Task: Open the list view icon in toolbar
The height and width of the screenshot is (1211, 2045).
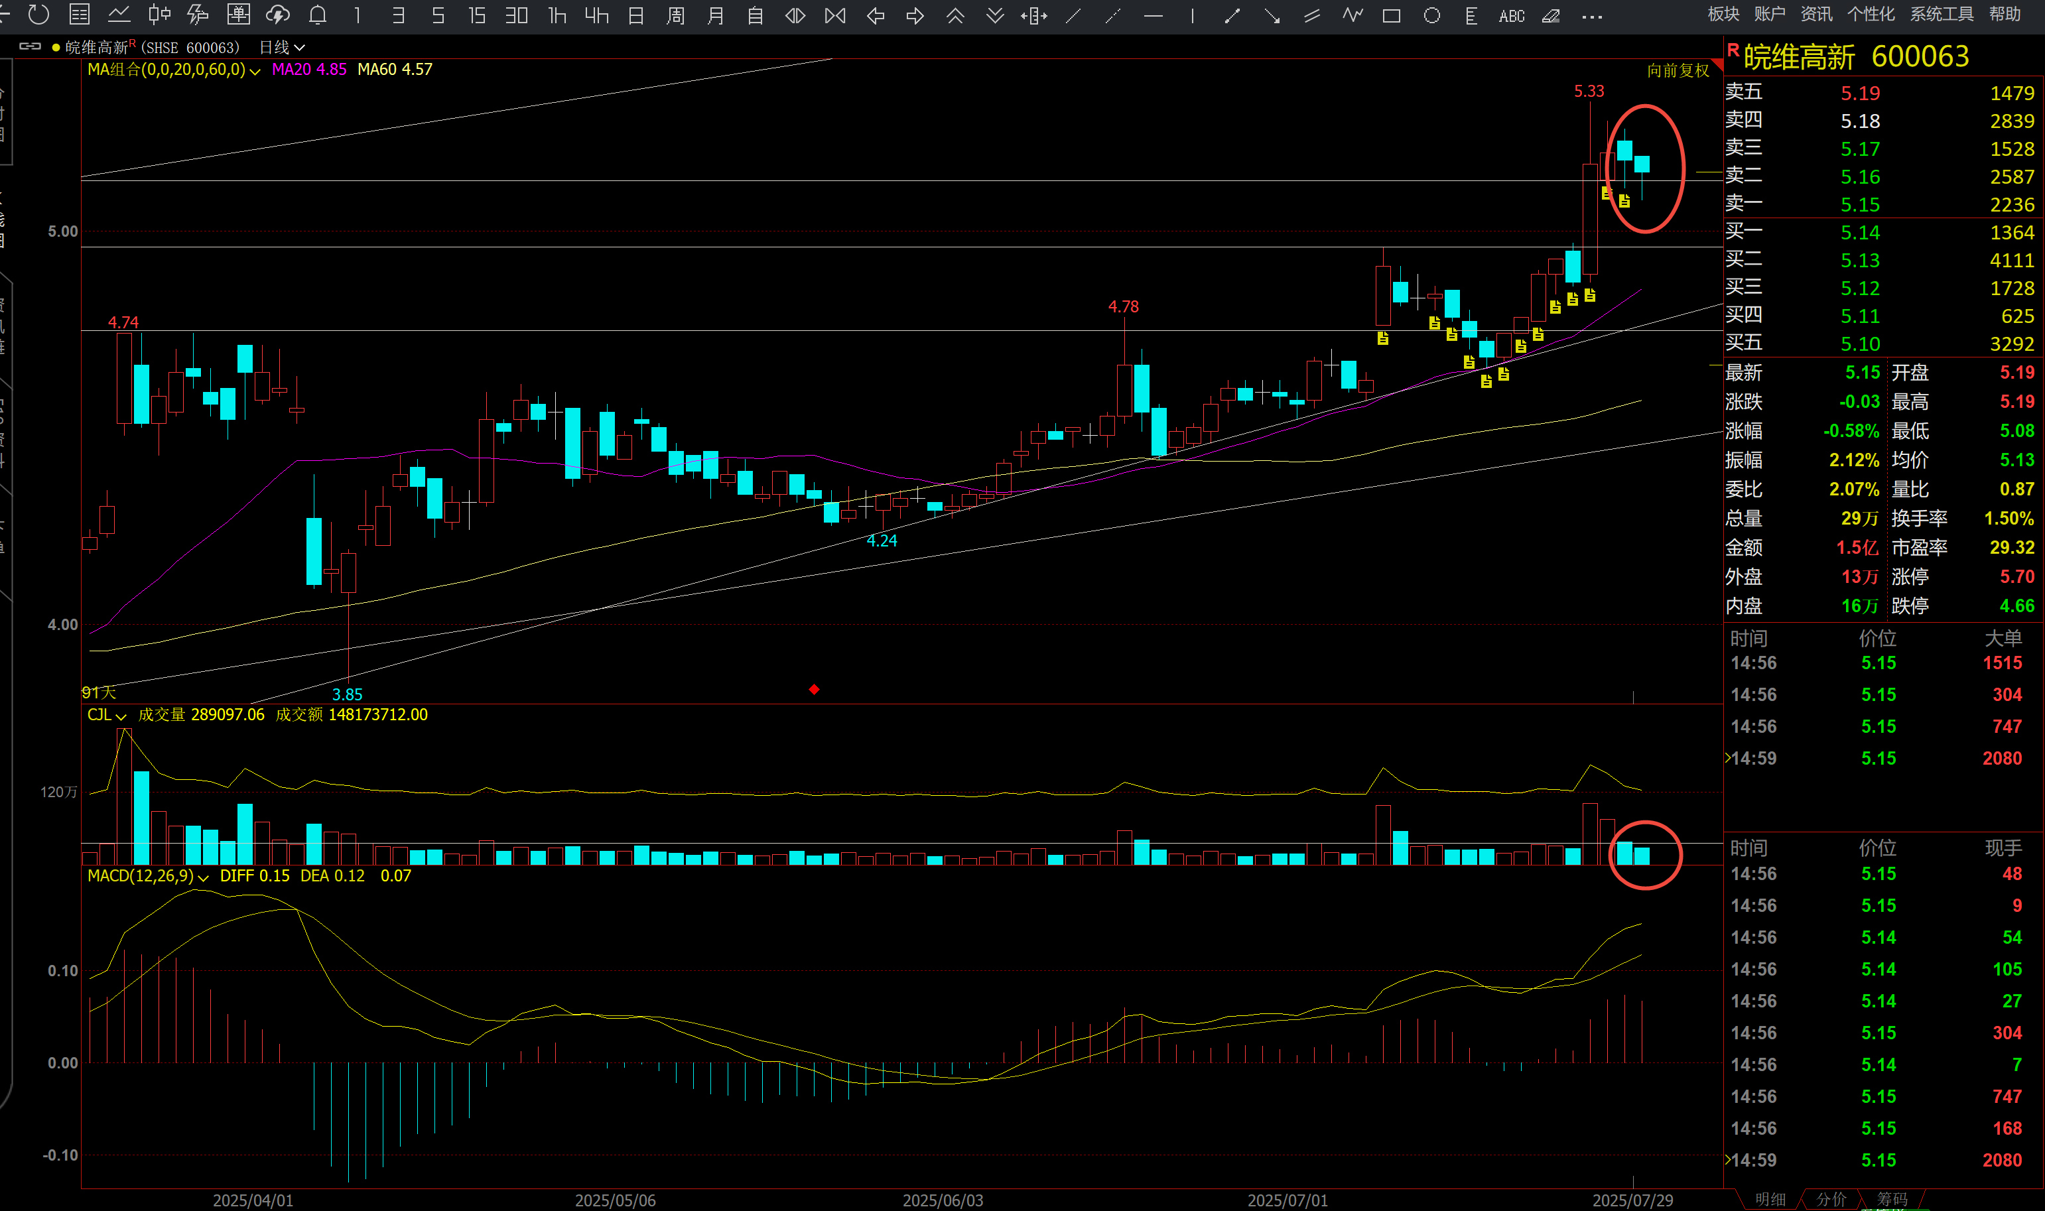Action: click(x=79, y=15)
